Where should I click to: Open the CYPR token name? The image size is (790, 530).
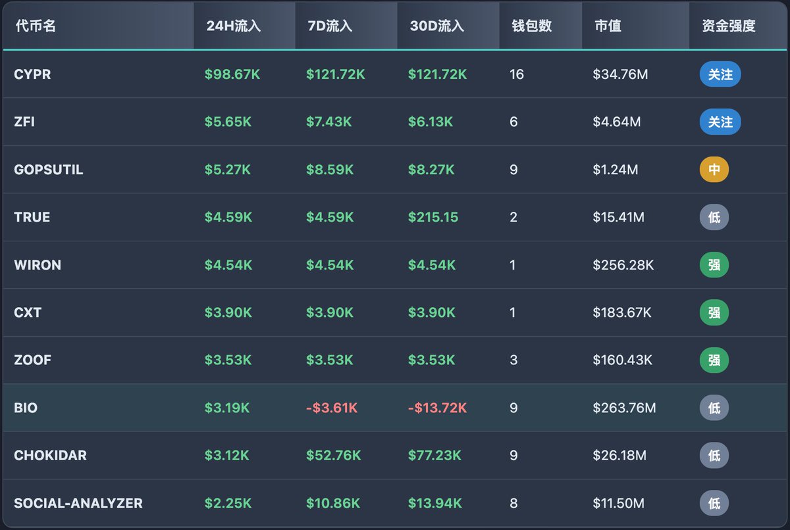(x=32, y=74)
